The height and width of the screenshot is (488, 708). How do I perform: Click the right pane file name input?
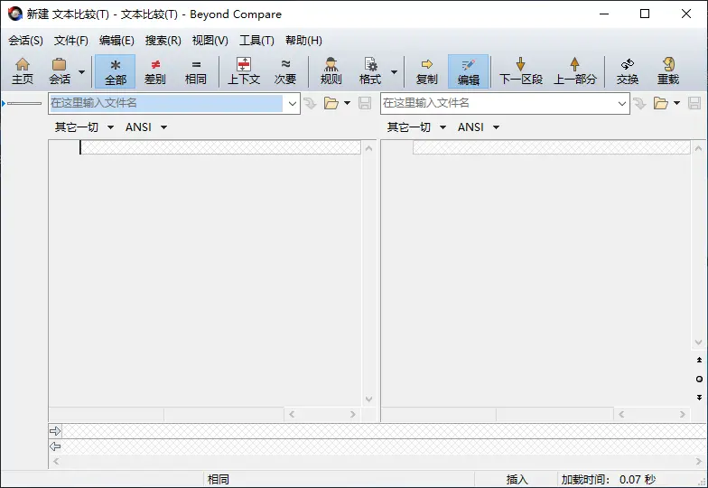pos(498,104)
